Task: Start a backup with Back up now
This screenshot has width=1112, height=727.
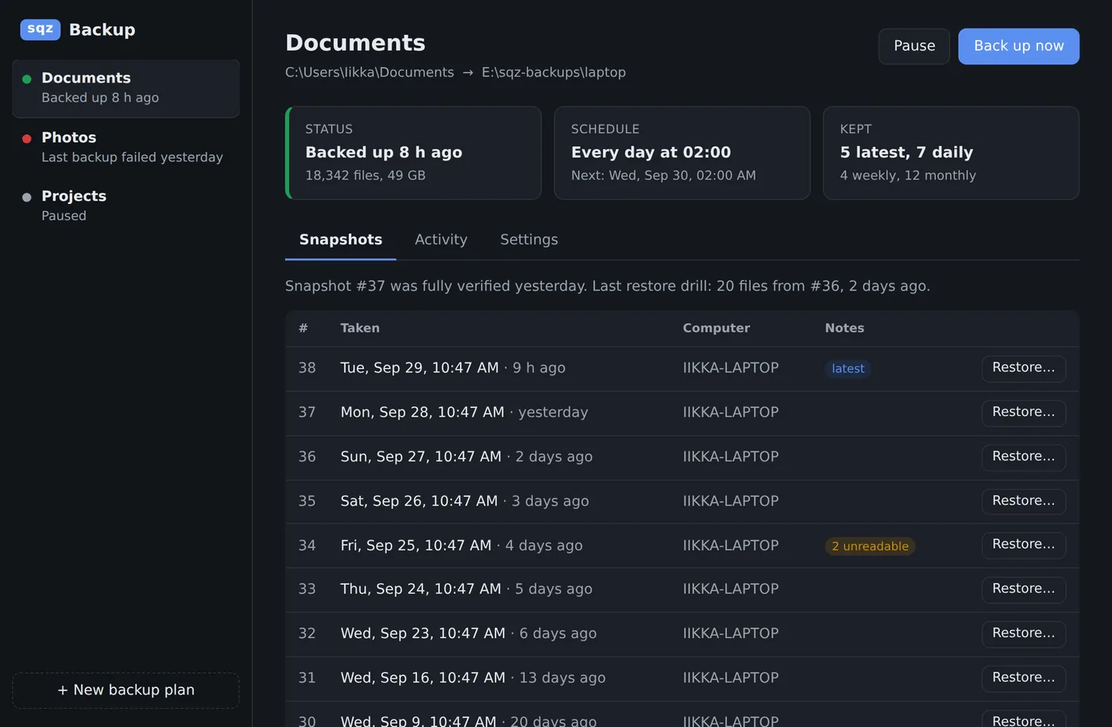Action: [1019, 46]
